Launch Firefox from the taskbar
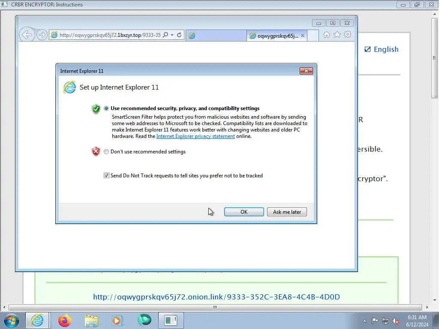This screenshot has width=439, height=329. coord(64,320)
